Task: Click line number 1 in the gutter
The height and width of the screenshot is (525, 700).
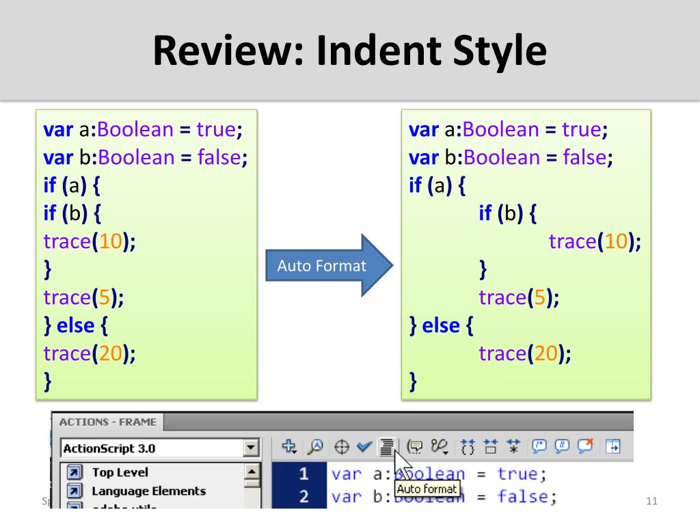Action: pos(304,474)
